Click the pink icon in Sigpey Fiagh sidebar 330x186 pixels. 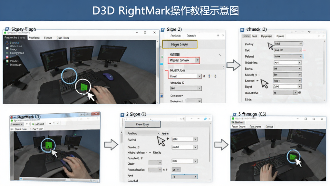[7, 57]
